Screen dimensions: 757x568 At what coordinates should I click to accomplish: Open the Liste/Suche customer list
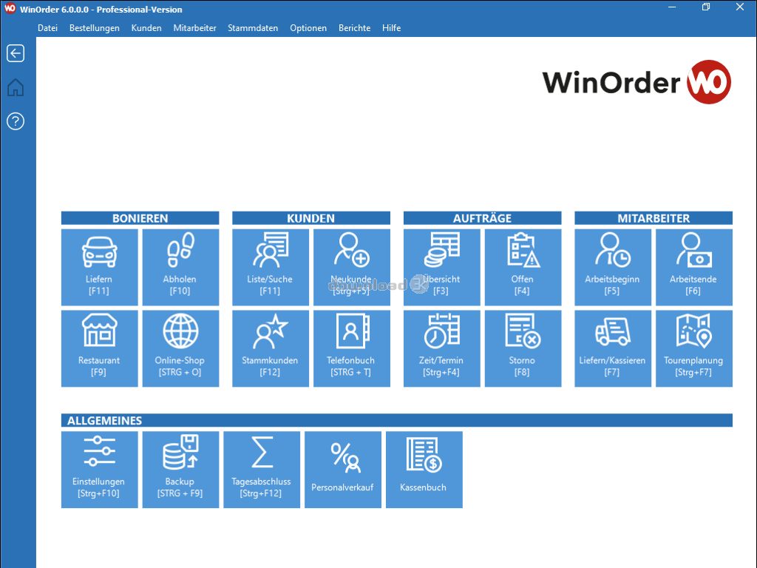click(x=271, y=267)
